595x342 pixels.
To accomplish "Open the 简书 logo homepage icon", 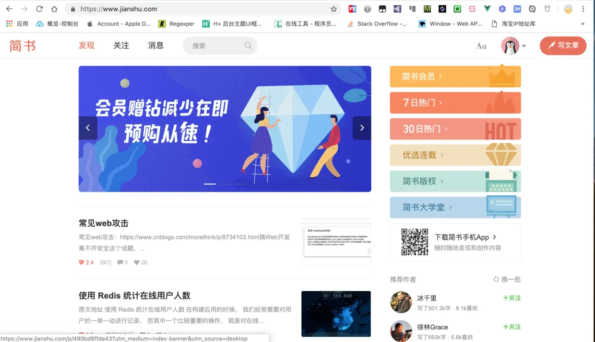I will pyautogui.click(x=22, y=46).
